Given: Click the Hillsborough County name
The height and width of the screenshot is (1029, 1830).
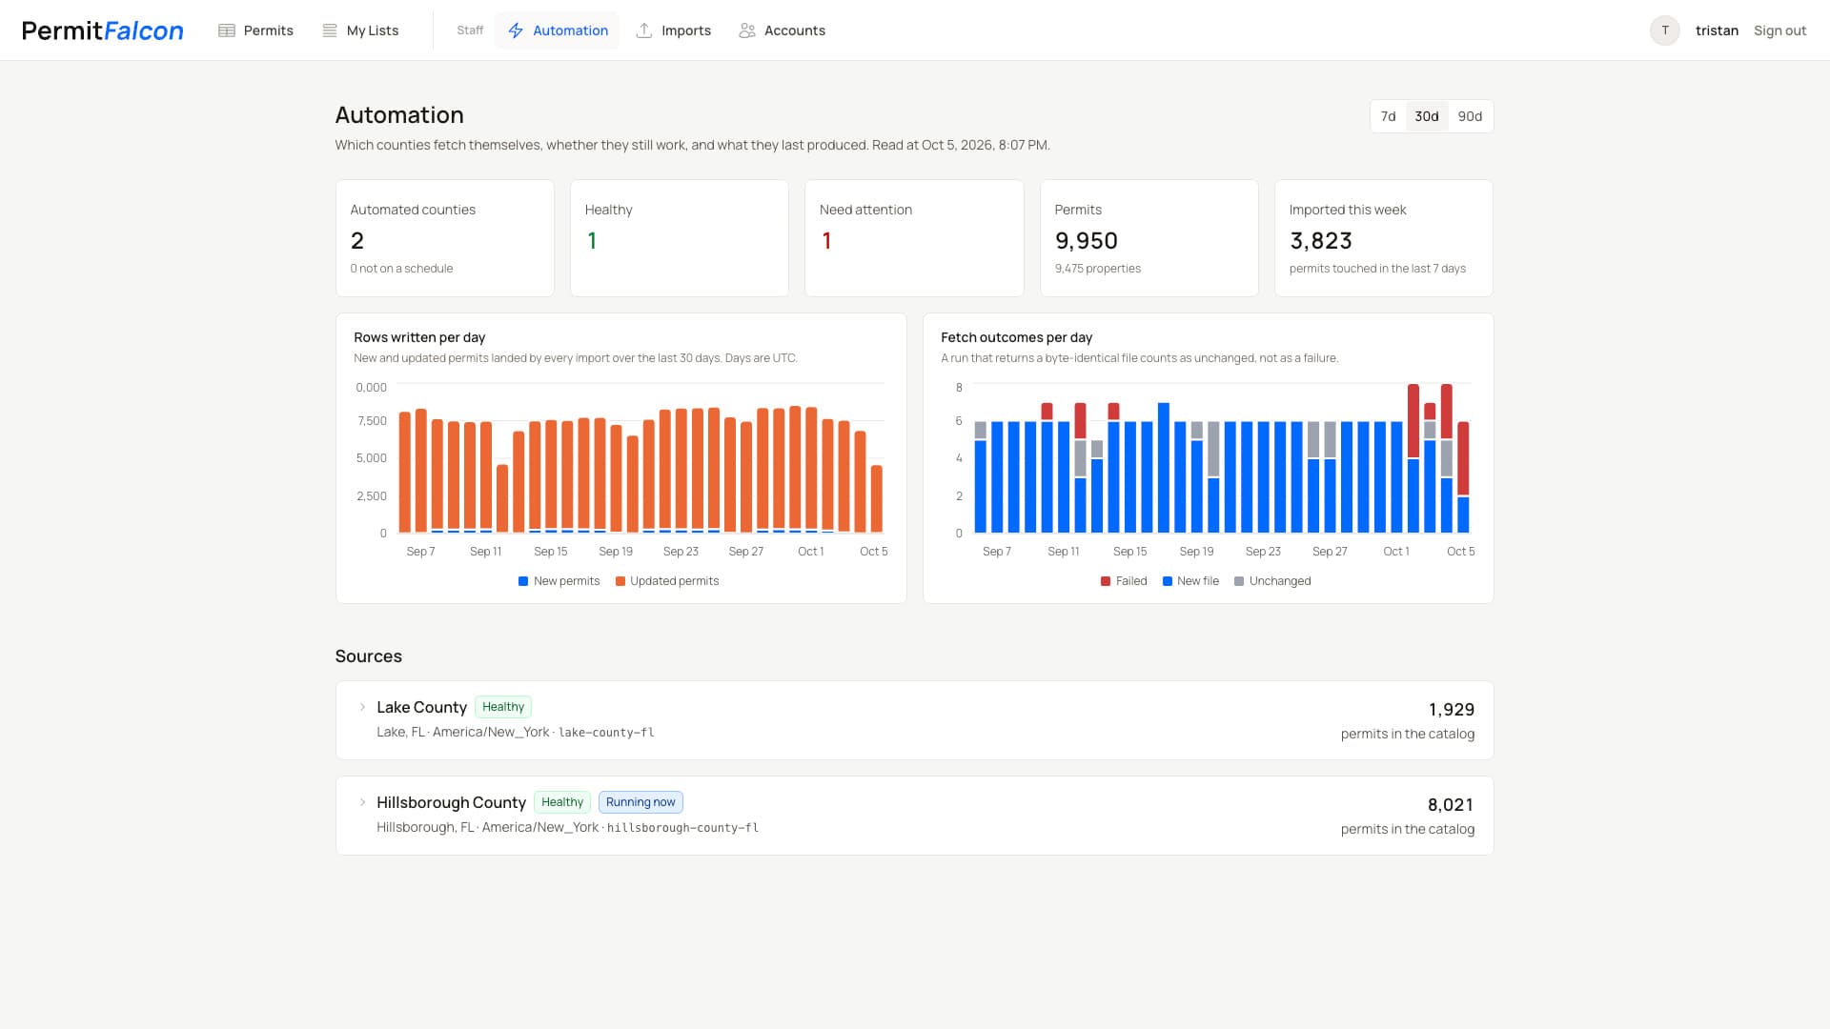Looking at the screenshot, I should 451,802.
